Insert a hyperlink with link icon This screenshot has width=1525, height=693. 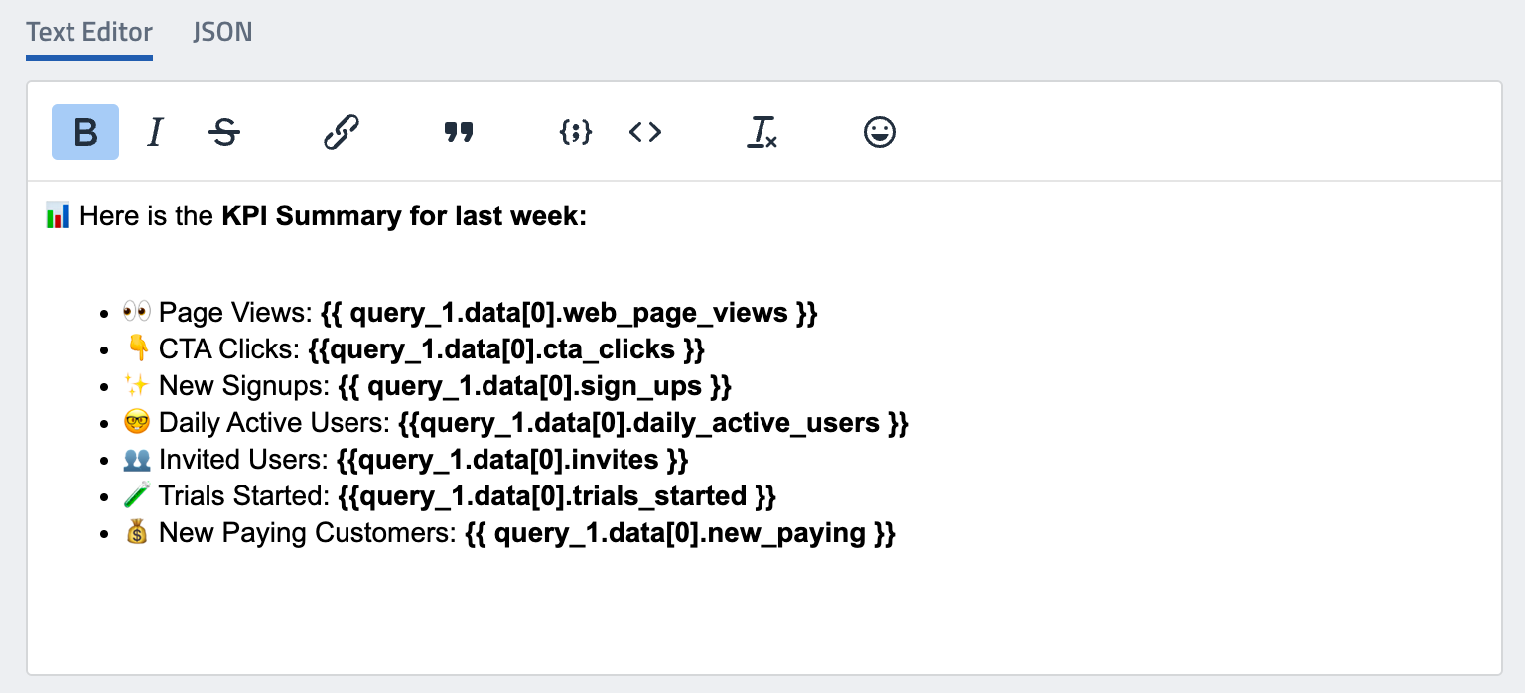coord(341,132)
